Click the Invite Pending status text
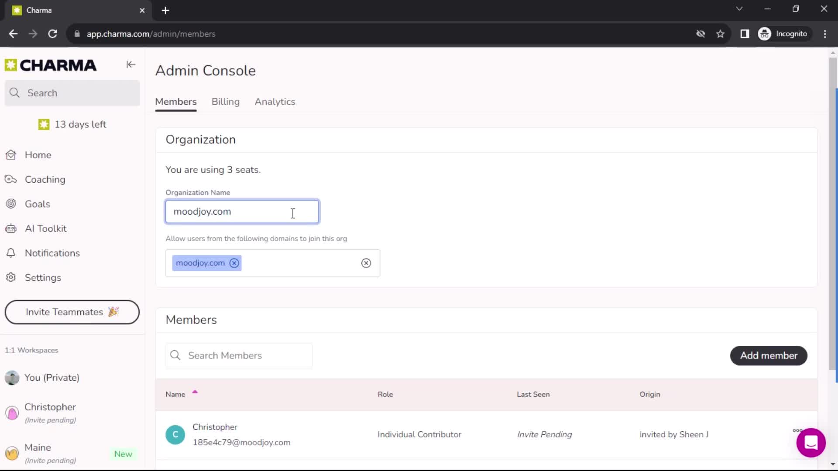The image size is (838, 471). pyautogui.click(x=544, y=434)
